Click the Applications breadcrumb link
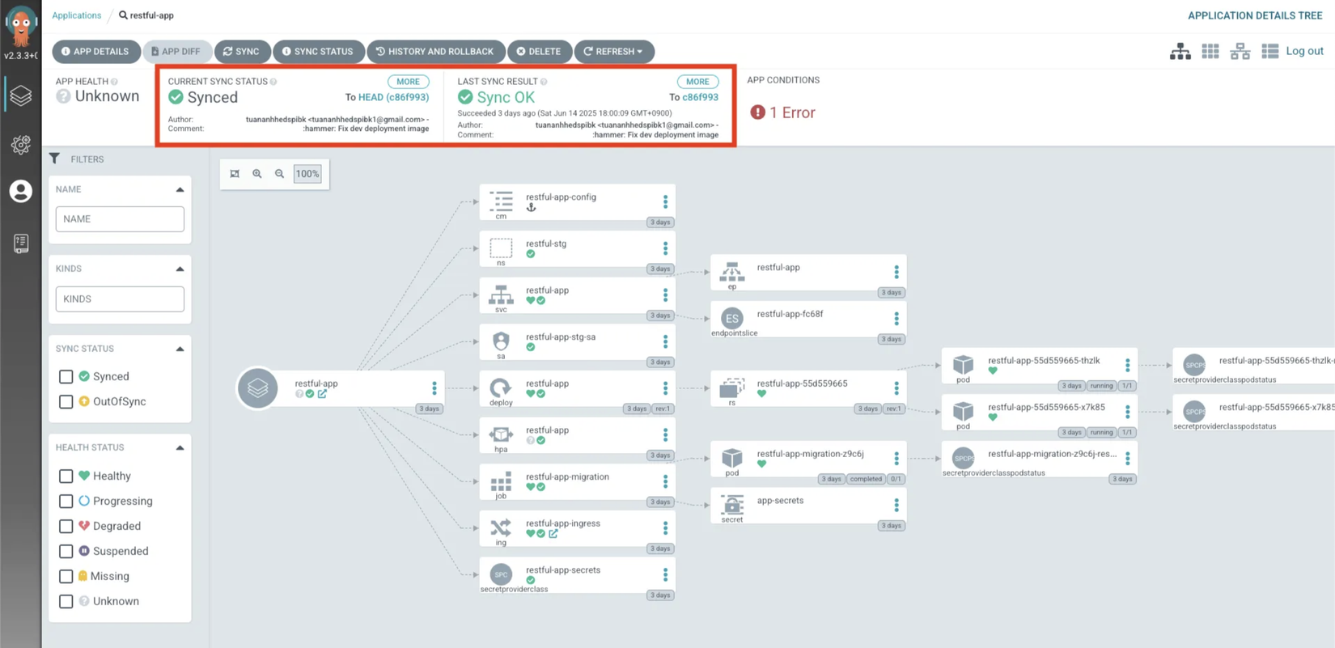 coord(77,15)
